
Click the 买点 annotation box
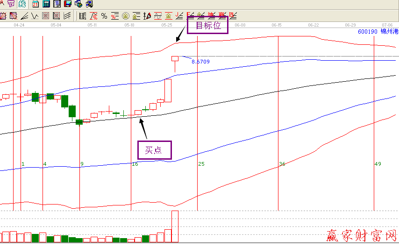155,150
